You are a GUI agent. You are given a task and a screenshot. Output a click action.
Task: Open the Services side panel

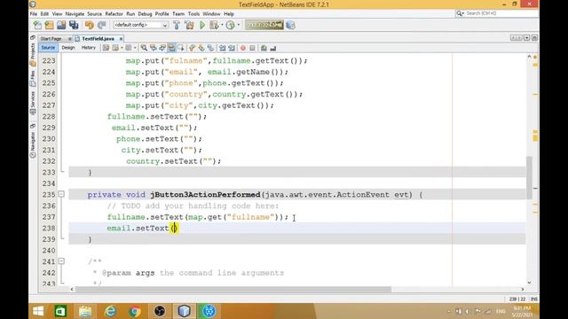pos(33,103)
